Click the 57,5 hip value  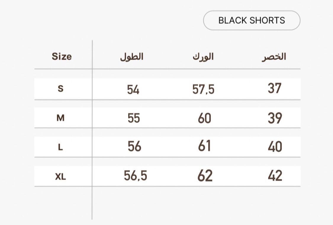203,89
